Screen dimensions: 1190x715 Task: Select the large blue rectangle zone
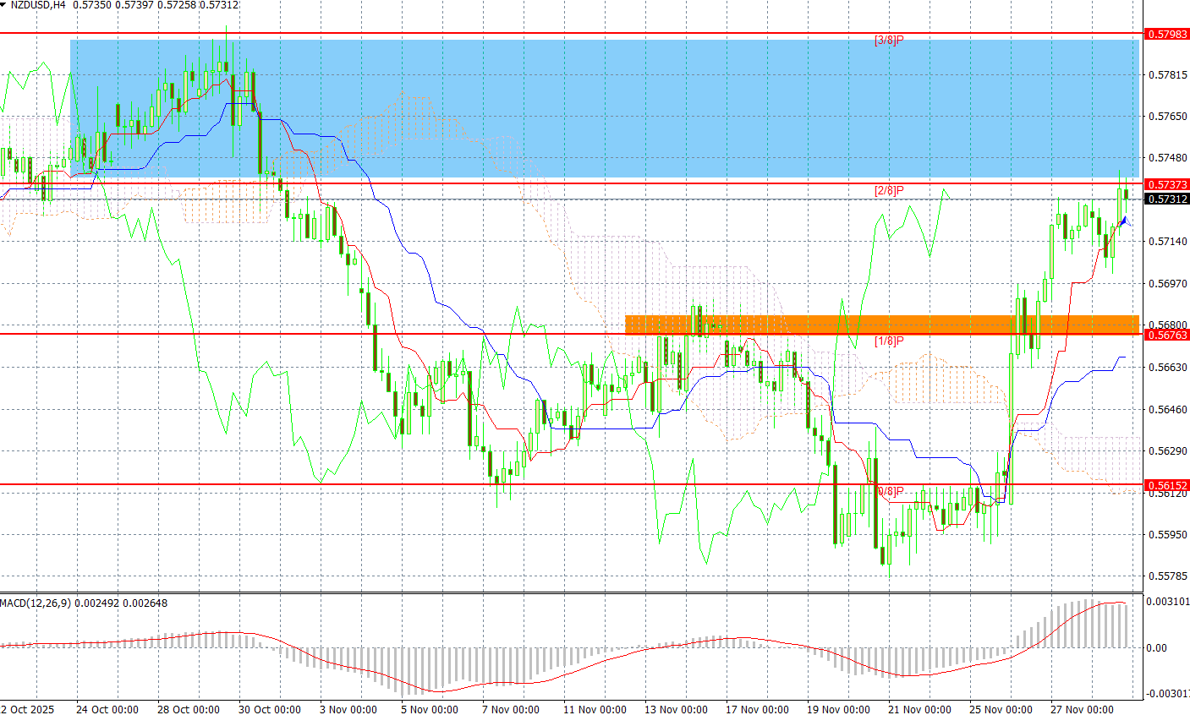click(604, 108)
